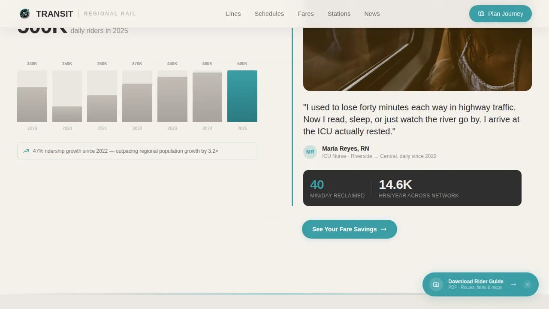The height and width of the screenshot is (309, 549).
Task: Click the TRANSIT brand name
Action: click(54, 14)
